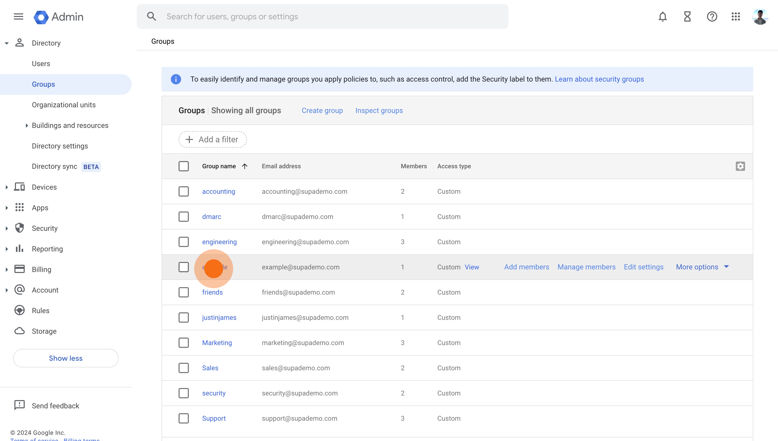The image size is (778, 441).
Task: Click the hourglass tasks icon
Action: tap(687, 17)
